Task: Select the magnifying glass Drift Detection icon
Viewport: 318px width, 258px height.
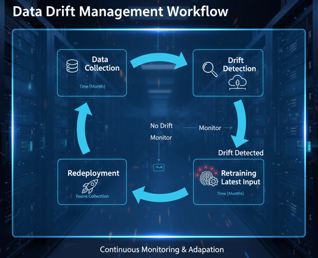Action: pyautogui.click(x=209, y=69)
